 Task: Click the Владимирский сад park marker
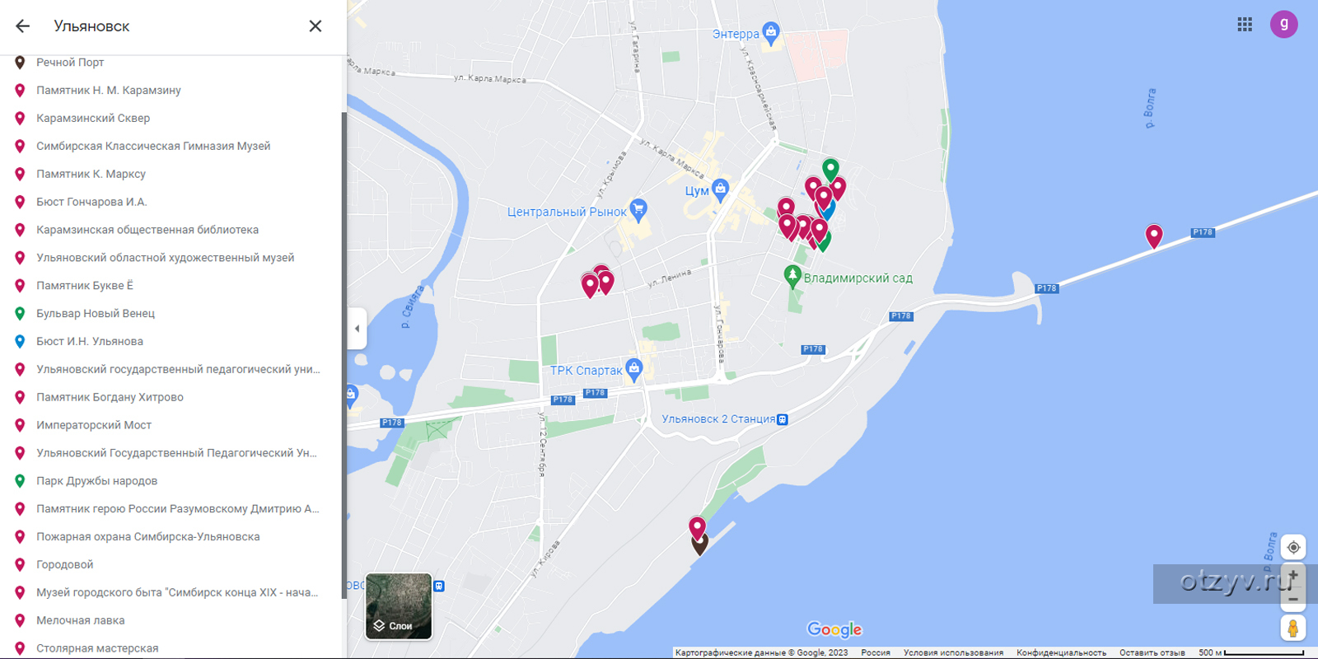[792, 276]
